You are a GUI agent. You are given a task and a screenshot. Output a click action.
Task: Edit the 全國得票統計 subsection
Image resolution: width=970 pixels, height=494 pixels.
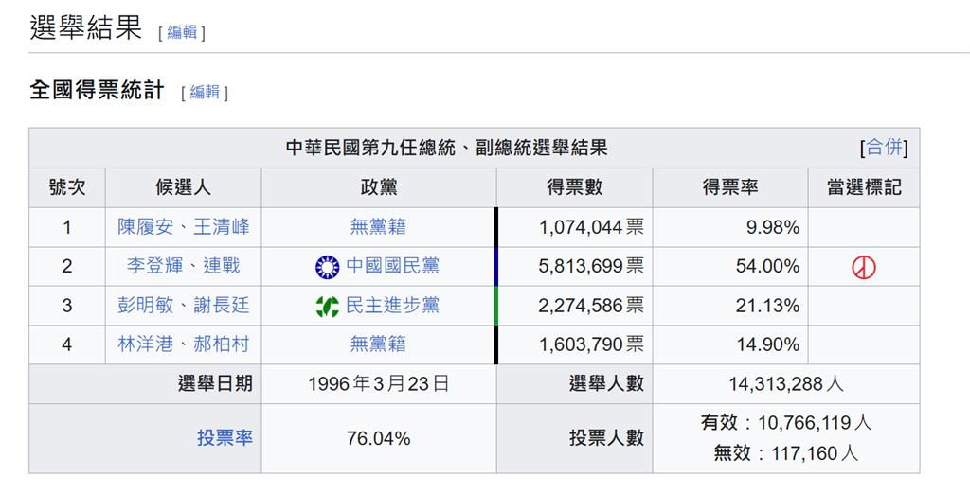(205, 92)
